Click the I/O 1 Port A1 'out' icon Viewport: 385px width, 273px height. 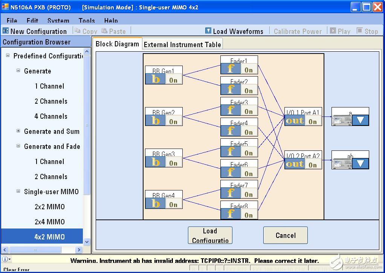click(x=295, y=121)
